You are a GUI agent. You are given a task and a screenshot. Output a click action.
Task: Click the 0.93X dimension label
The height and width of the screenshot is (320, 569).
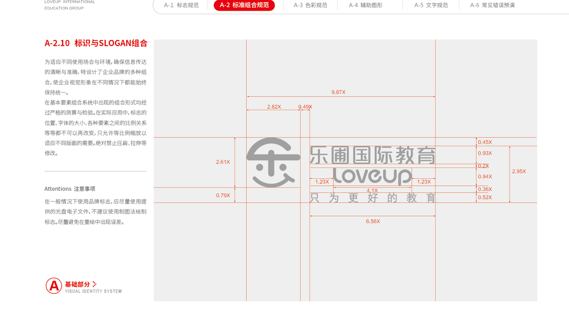(485, 153)
